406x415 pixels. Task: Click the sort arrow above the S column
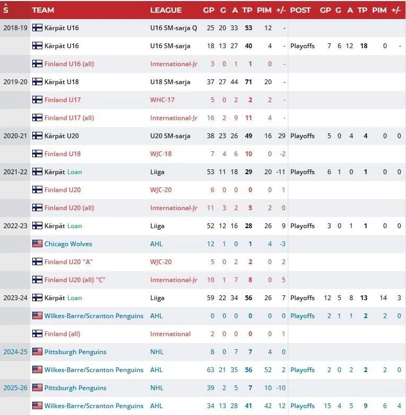[6, 4]
